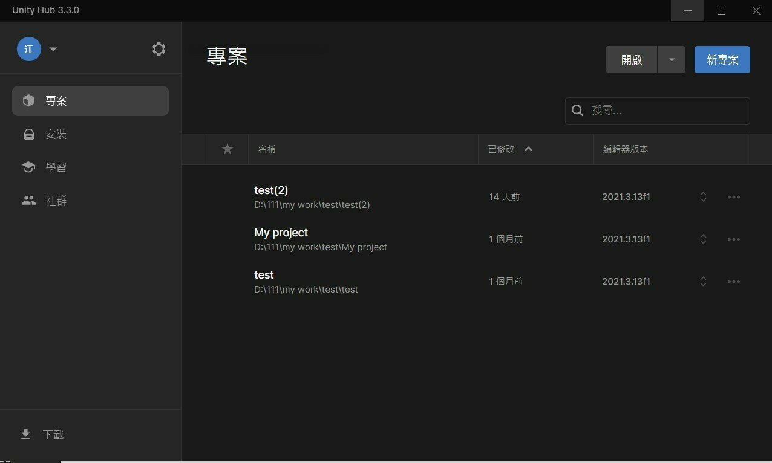Open the settings gear icon
This screenshot has width=772, height=463.
point(159,49)
